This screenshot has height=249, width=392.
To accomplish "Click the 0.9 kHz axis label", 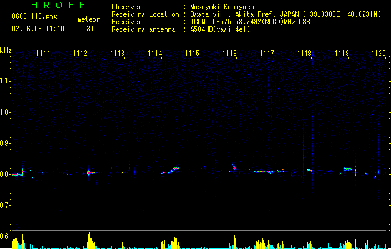I will [4, 143].
